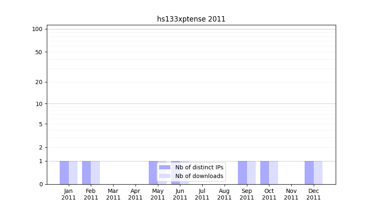
Task: Pick the Oct 2011 distinct IPs bar
Action: tap(264, 173)
